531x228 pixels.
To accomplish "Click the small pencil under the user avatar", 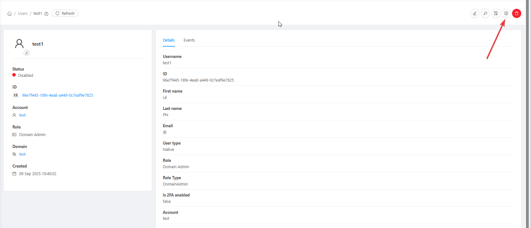I will pyautogui.click(x=27, y=53).
